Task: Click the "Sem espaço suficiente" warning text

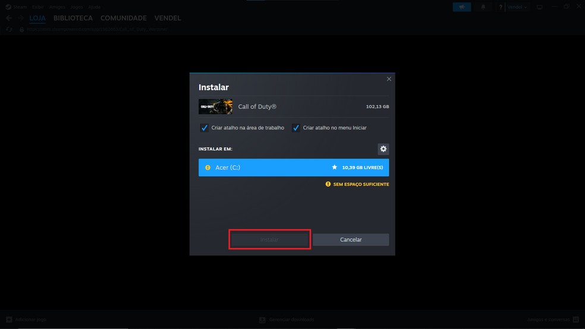Action: (361, 185)
